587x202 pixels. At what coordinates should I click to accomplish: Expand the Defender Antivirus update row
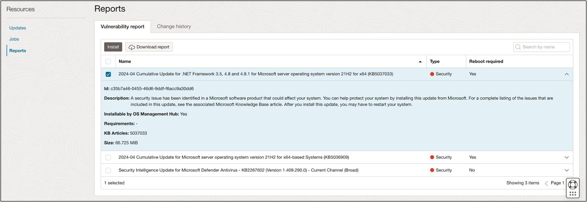pyautogui.click(x=566, y=170)
